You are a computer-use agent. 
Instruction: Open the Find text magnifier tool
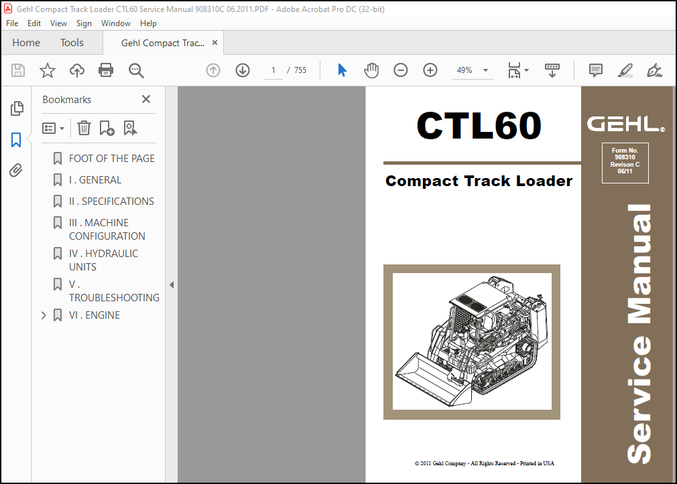click(136, 70)
